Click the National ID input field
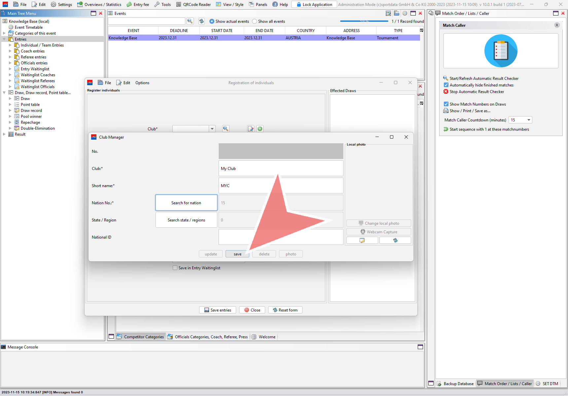568x396 pixels. (281, 237)
